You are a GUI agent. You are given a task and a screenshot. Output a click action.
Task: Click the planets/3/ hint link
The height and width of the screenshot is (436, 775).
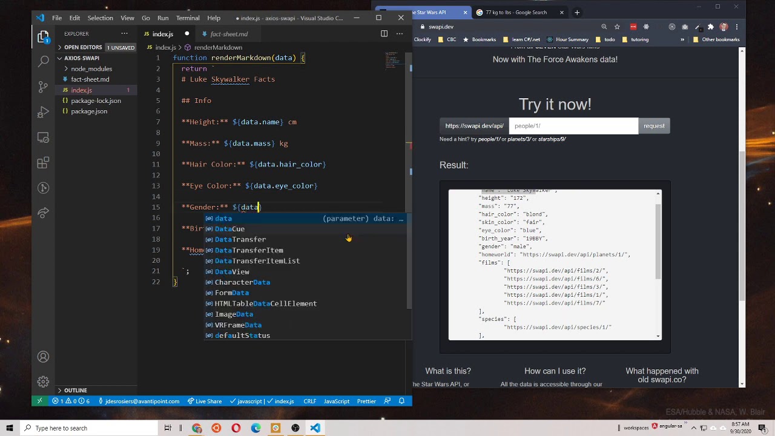coord(519,139)
